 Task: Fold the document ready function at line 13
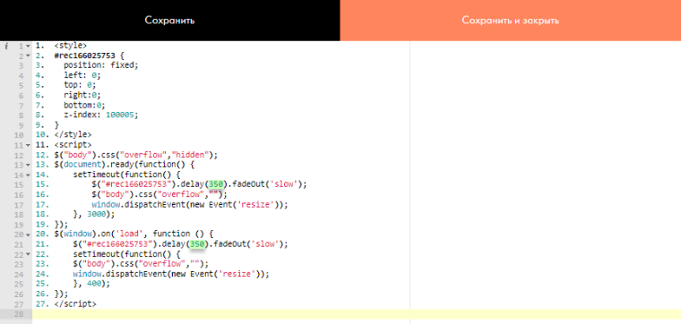[29, 166]
